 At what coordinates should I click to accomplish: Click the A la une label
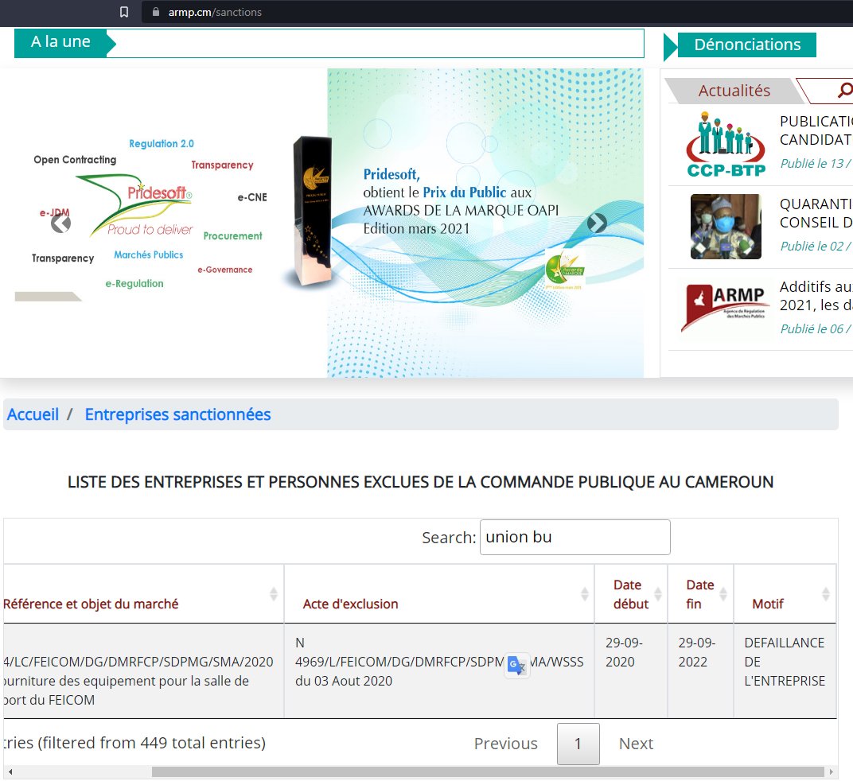point(60,42)
